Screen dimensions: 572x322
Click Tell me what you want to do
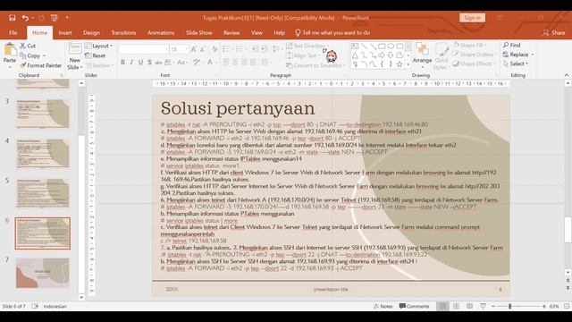(332, 32)
